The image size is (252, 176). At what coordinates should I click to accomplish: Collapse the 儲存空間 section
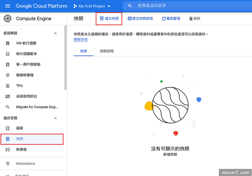(x=55, y=118)
